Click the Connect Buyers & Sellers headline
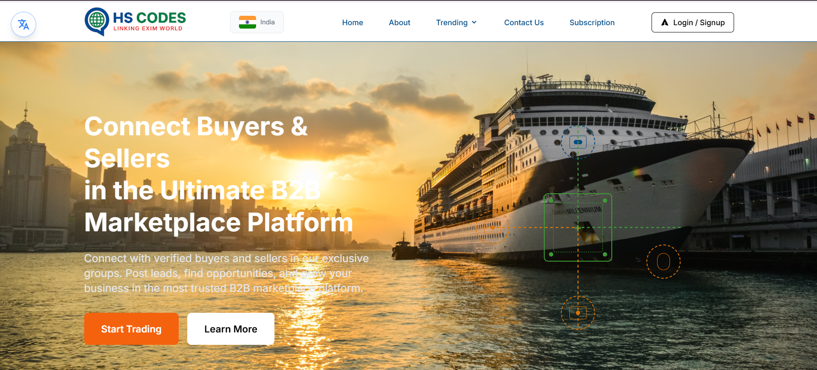 [x=196, y=142]
